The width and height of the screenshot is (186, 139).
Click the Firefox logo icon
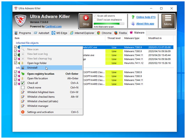click(116, 33)
